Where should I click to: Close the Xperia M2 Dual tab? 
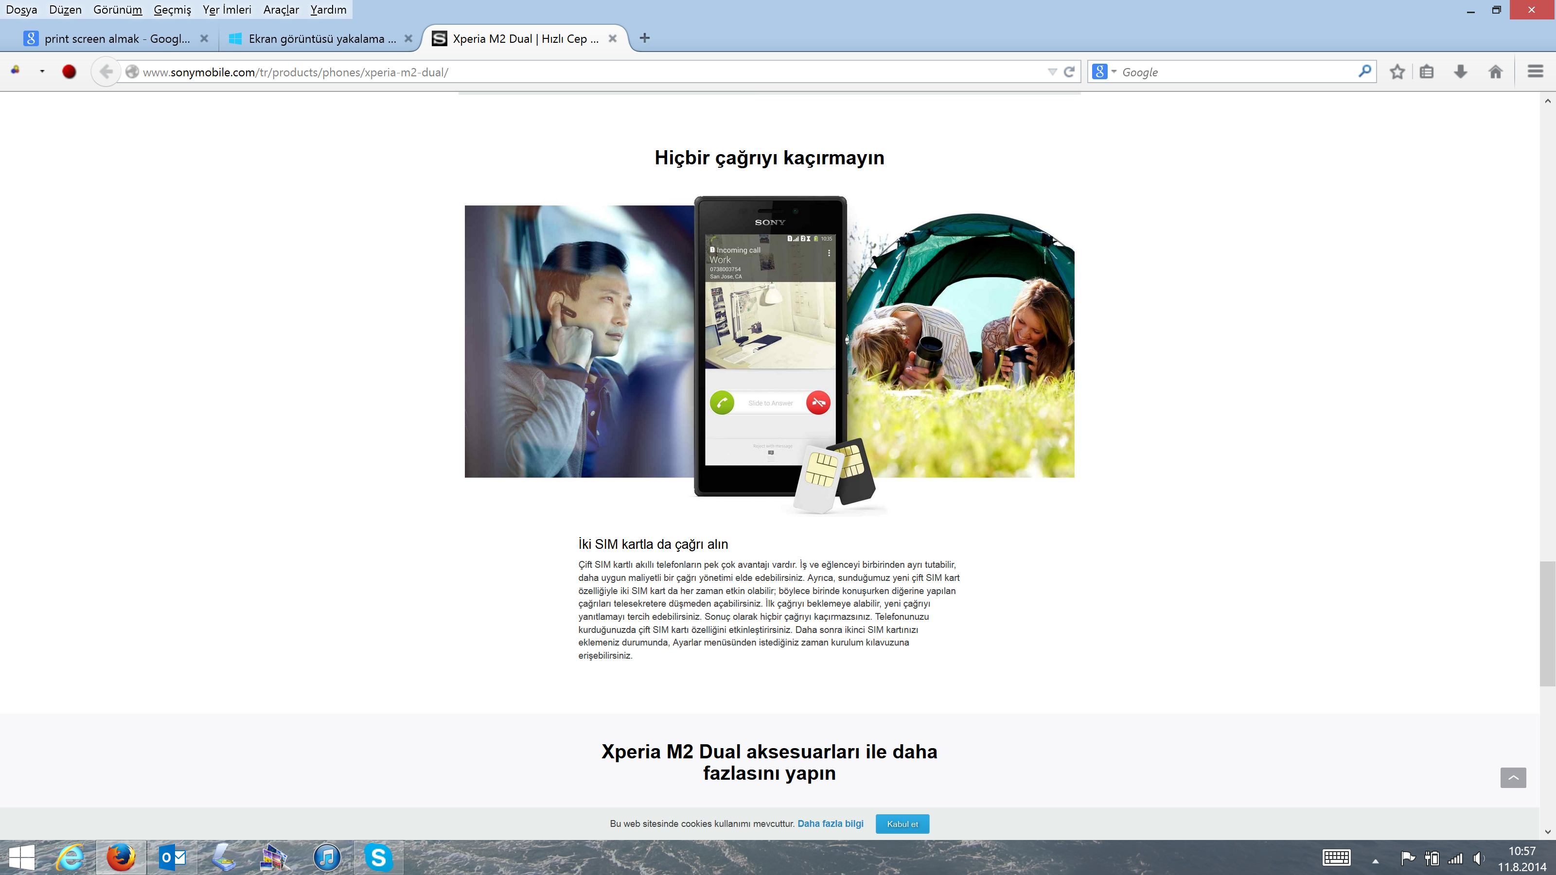click(x=613, y=39)
